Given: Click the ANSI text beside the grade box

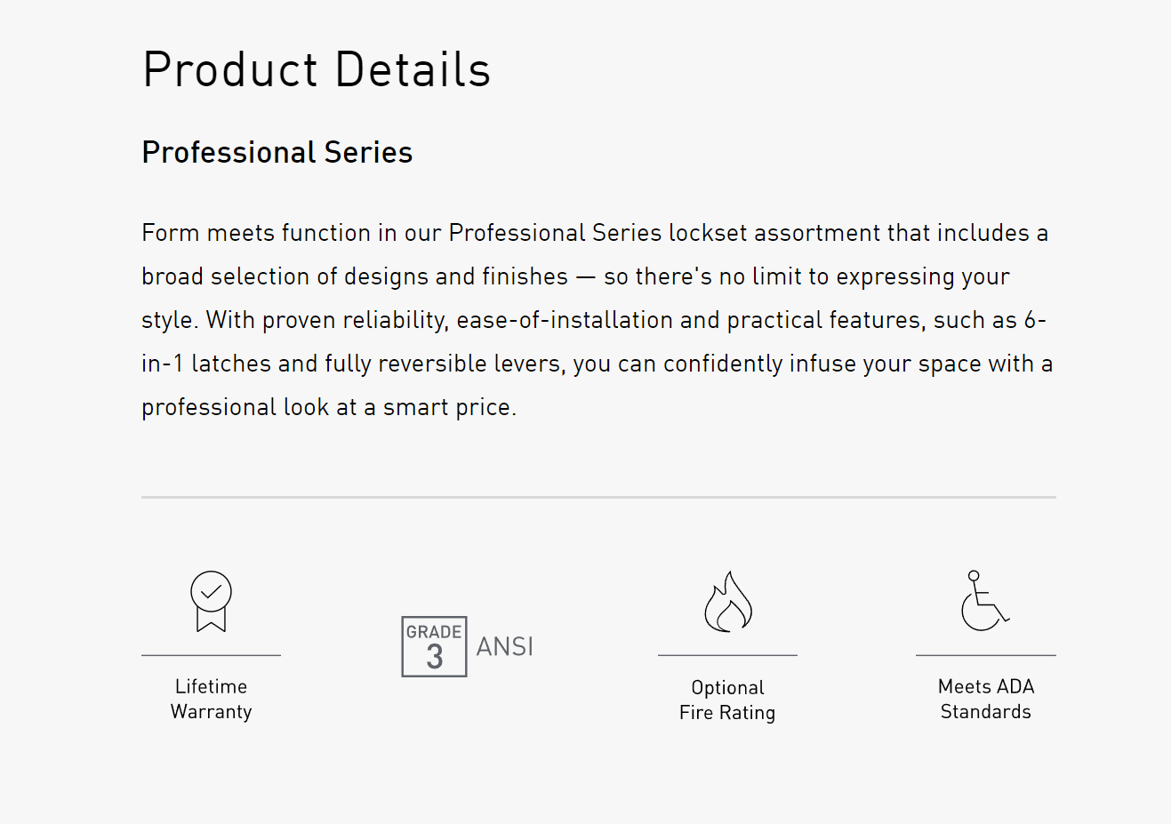Looking at the screenshot, I should pyautogui.click(x=505, y=646).
